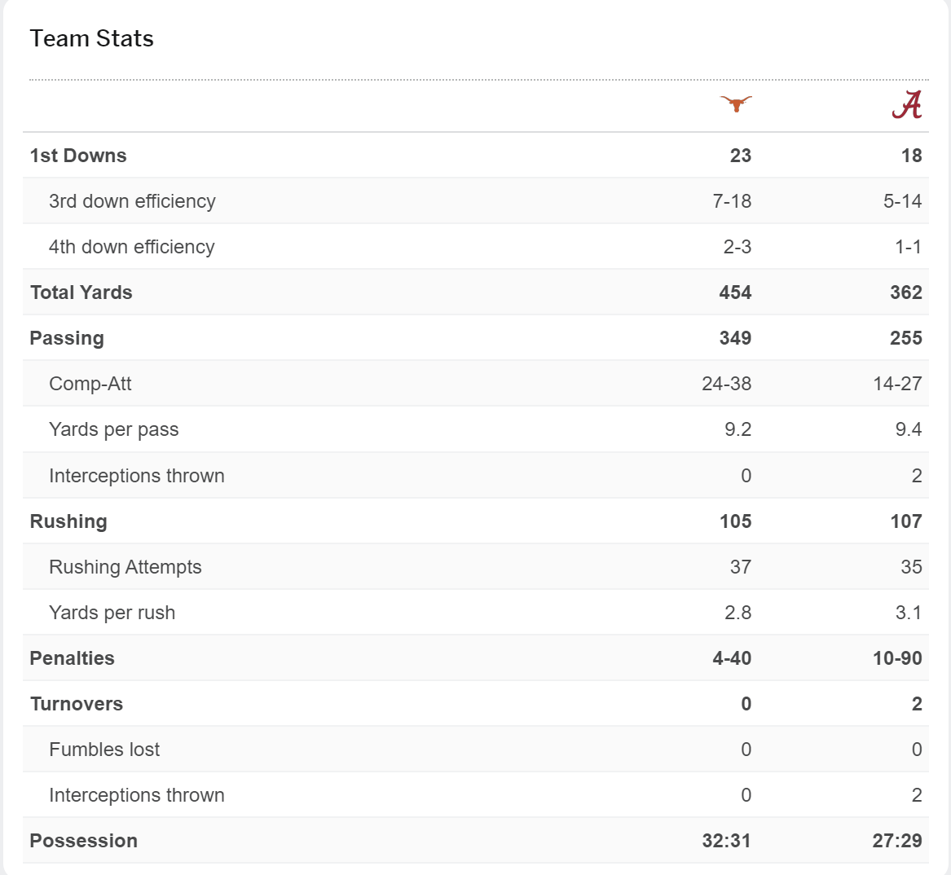Click the Comp-Att stat label
This screenshot has width=951, height=875.
[x=90, y=383]
